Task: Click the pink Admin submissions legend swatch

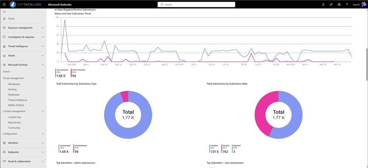Action: (71, 73)
